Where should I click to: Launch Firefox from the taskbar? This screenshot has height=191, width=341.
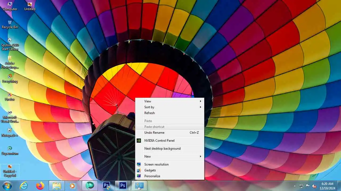[40, 186]
